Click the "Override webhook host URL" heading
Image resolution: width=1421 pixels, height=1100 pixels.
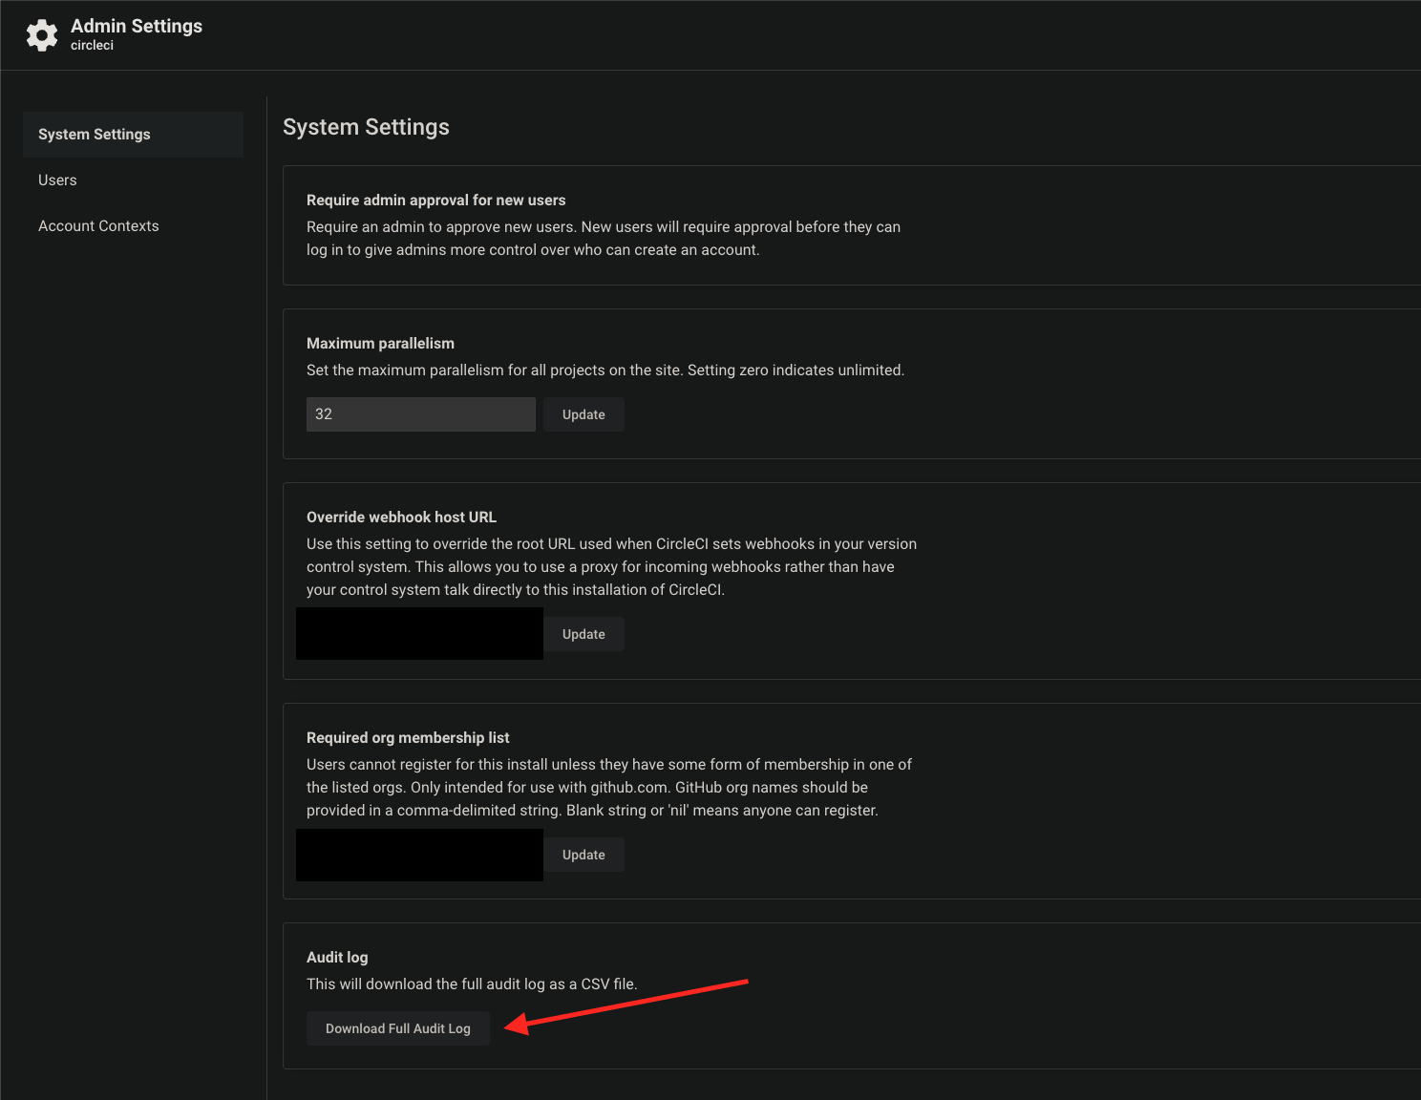401,517
